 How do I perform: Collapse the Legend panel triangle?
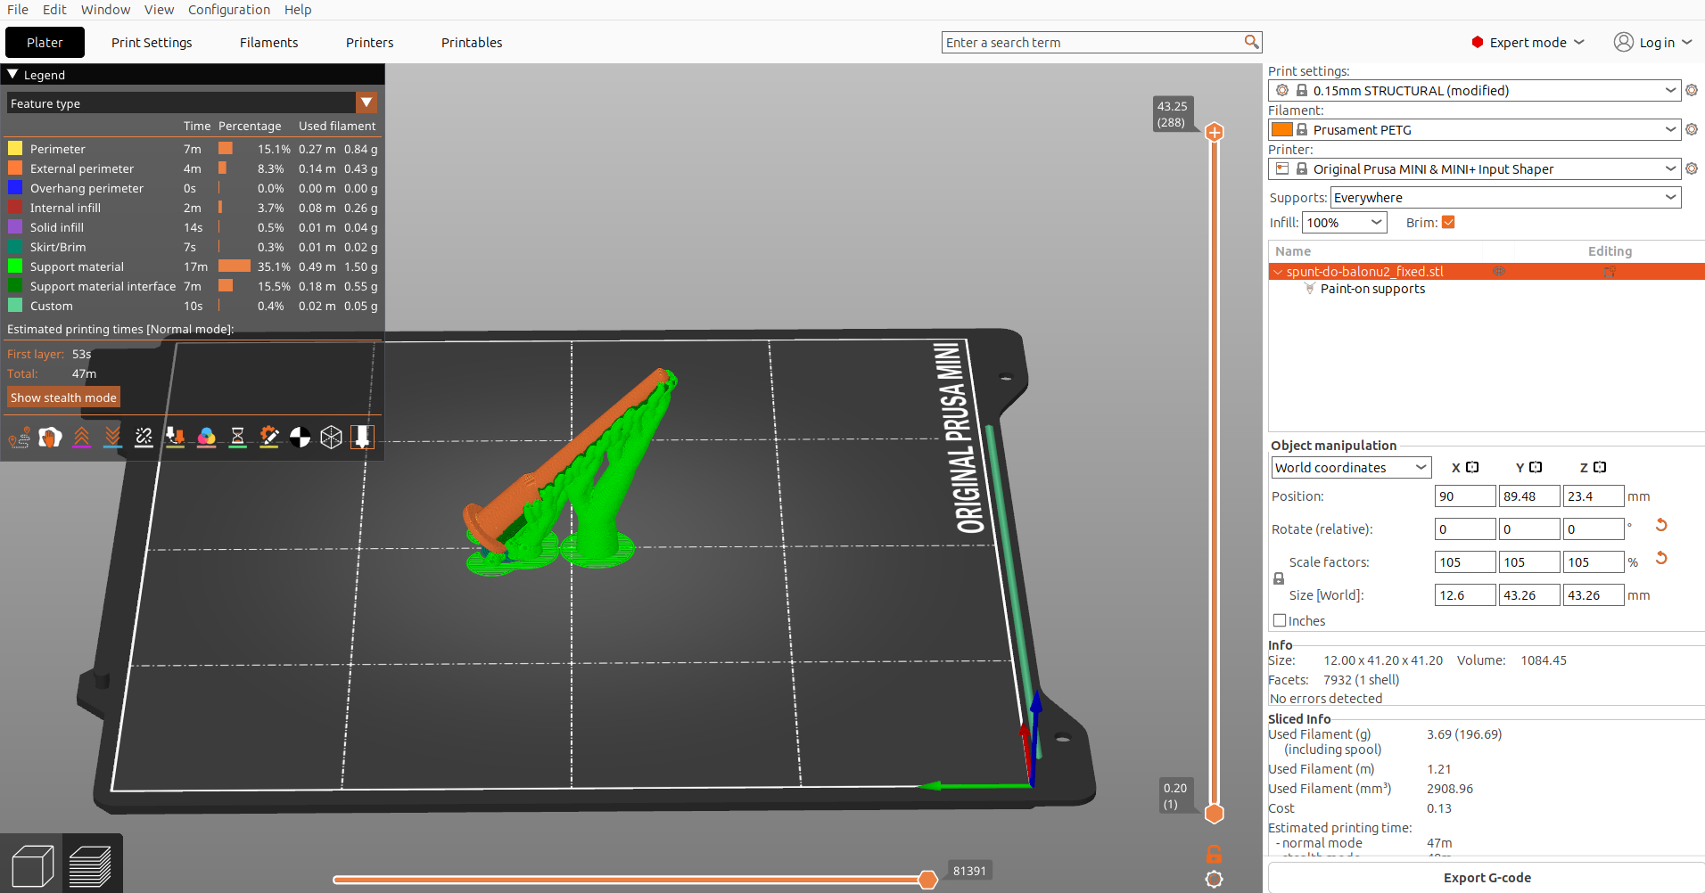pos(12,75)
